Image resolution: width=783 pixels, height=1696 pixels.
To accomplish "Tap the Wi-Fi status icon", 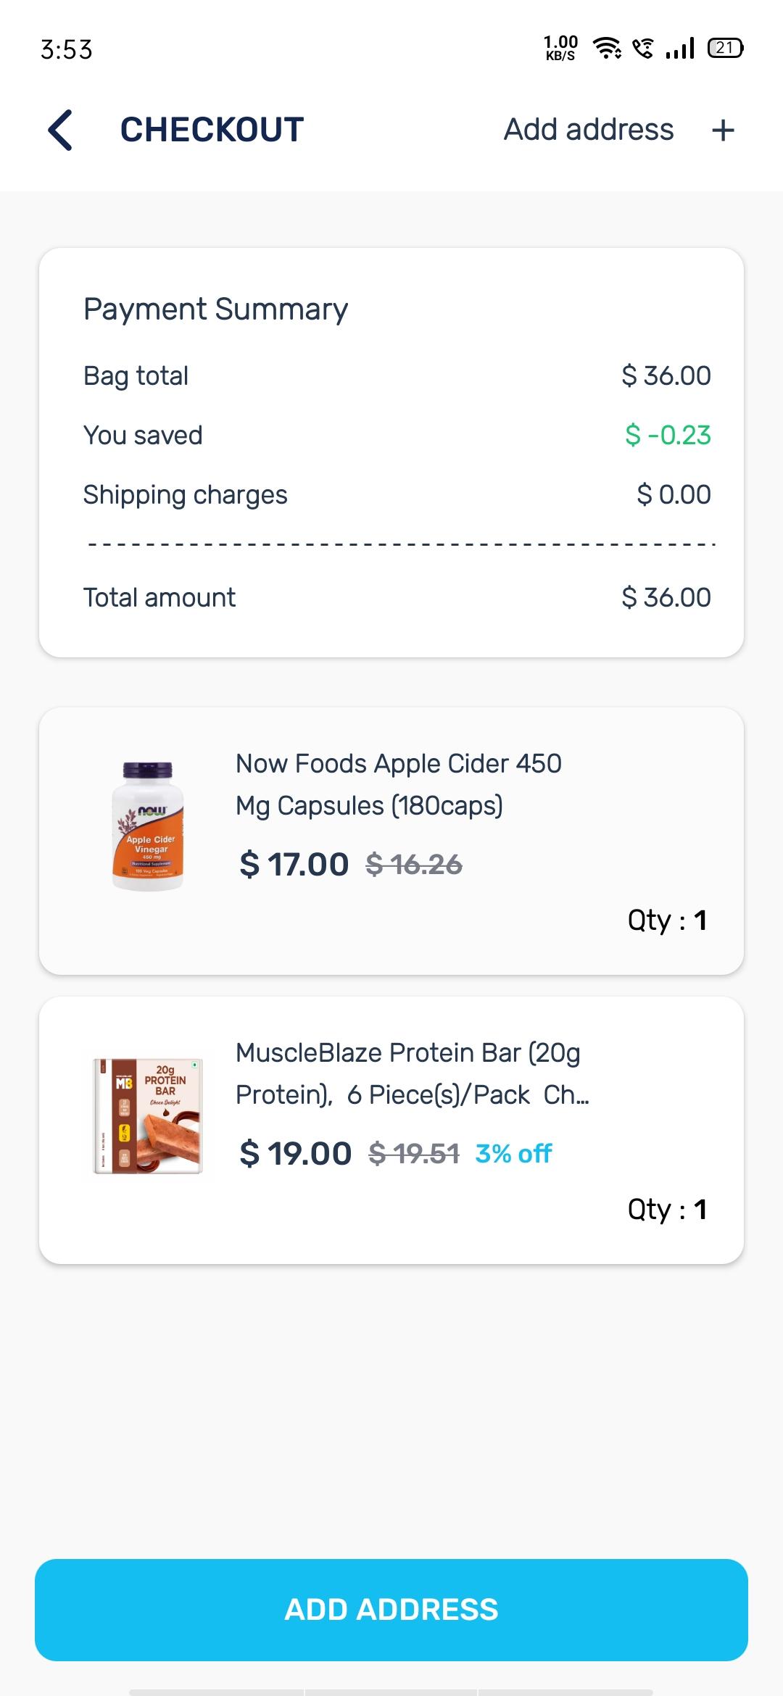I will 607,48.
